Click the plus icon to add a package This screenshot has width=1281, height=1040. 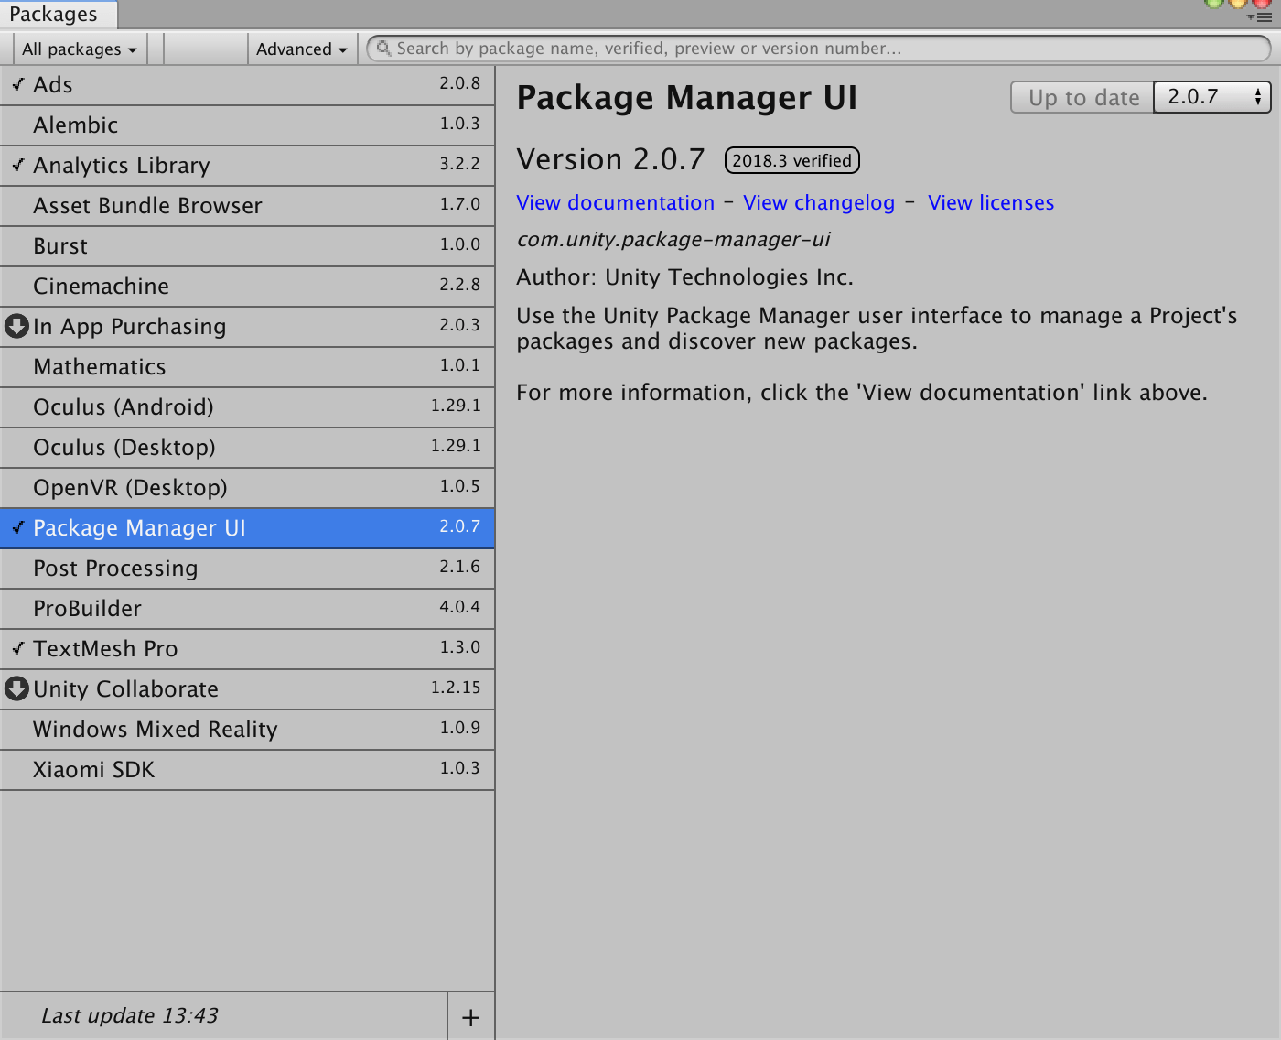pyautogui.click(x=470, y=1016)
